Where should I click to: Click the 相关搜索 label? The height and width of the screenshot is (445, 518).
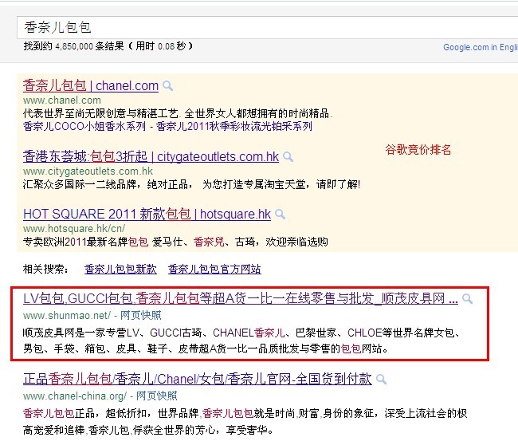tap(46, 269)
